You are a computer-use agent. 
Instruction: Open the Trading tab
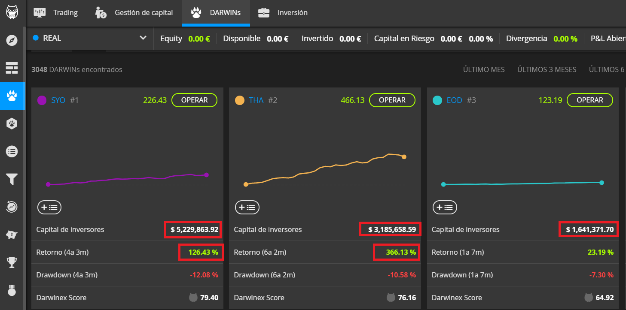tap(56, 13)
